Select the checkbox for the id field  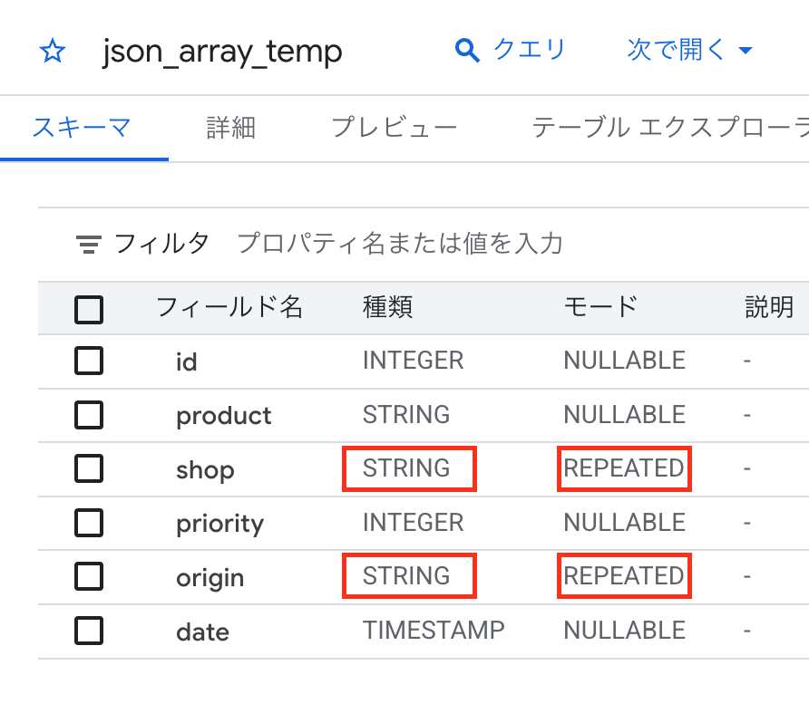point(88,361)
